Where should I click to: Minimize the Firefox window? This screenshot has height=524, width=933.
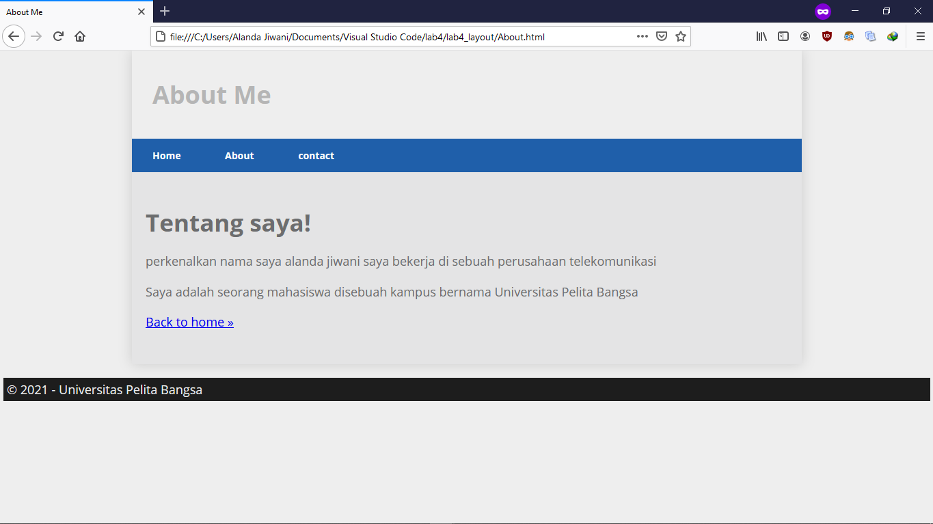point(855,11)
